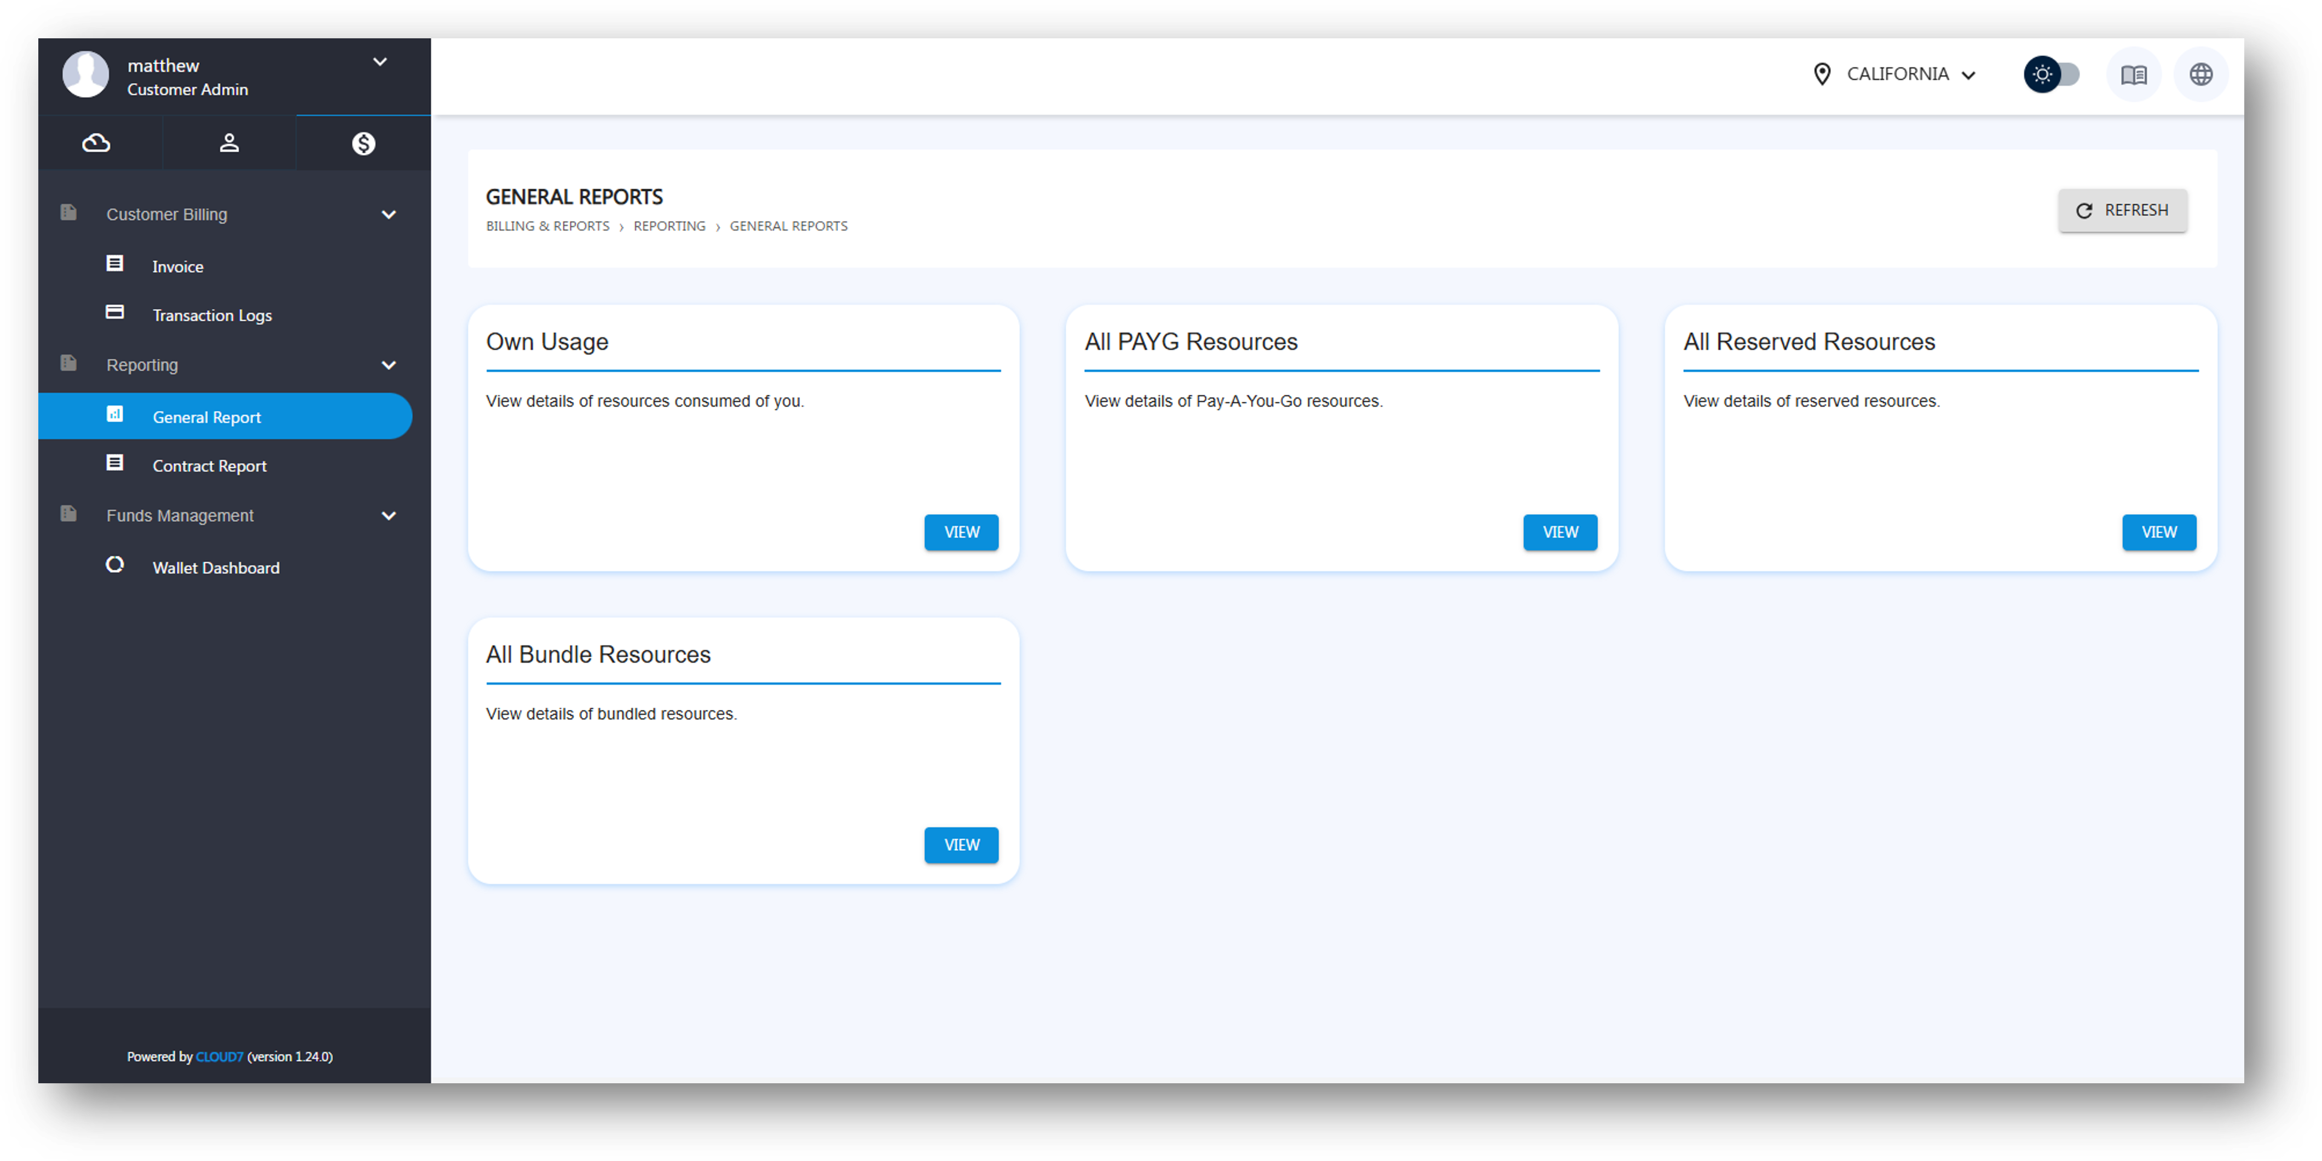Switch to the user account sidebar tab
Screen dimensions: 2322x1161
pos(229,143)
